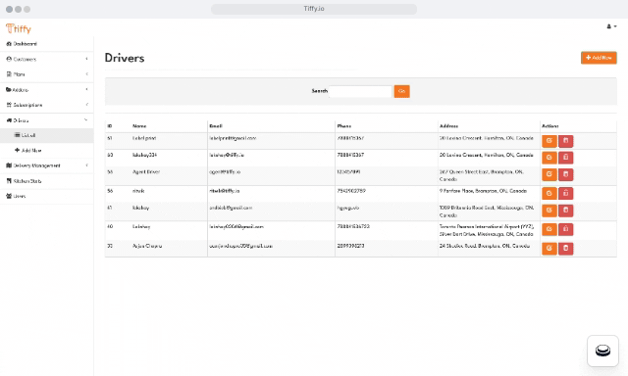Edit the Label print driver row
The width and height of the screenshot is (628, 376).
pos(549,141)
